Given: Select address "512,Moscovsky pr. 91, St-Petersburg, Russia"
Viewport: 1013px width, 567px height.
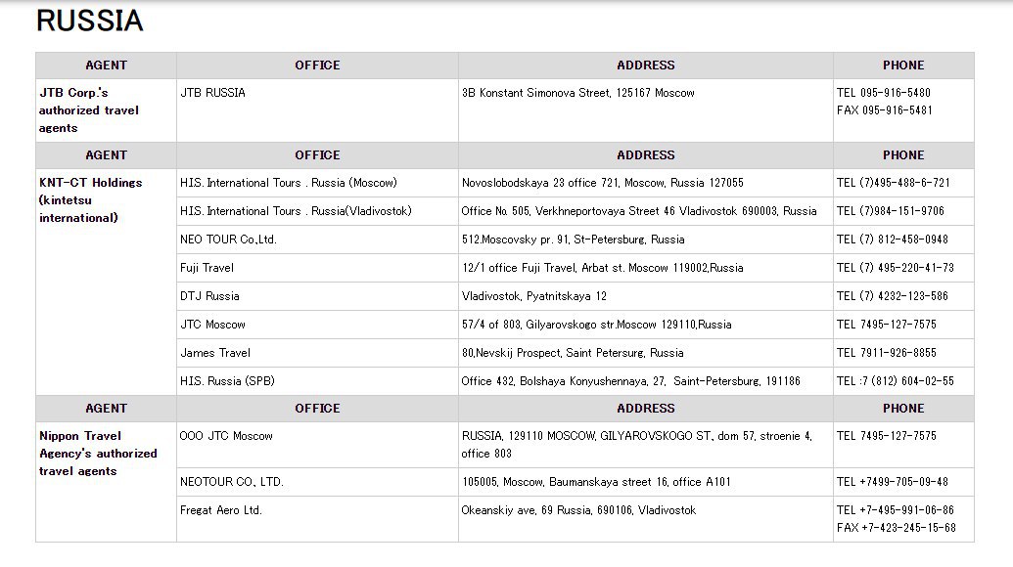Looking at the screenshot, I should pyautogui.click(x=573, y=240).
